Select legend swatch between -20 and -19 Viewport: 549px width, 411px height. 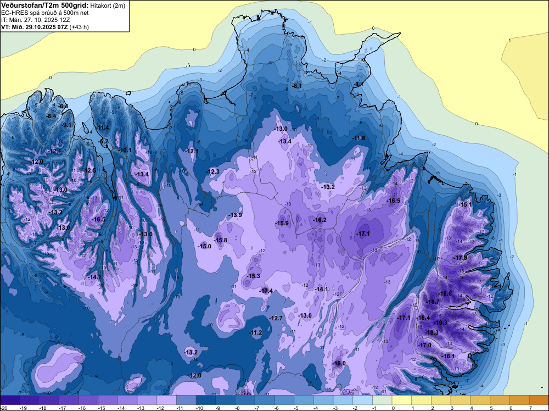[10, 400]
